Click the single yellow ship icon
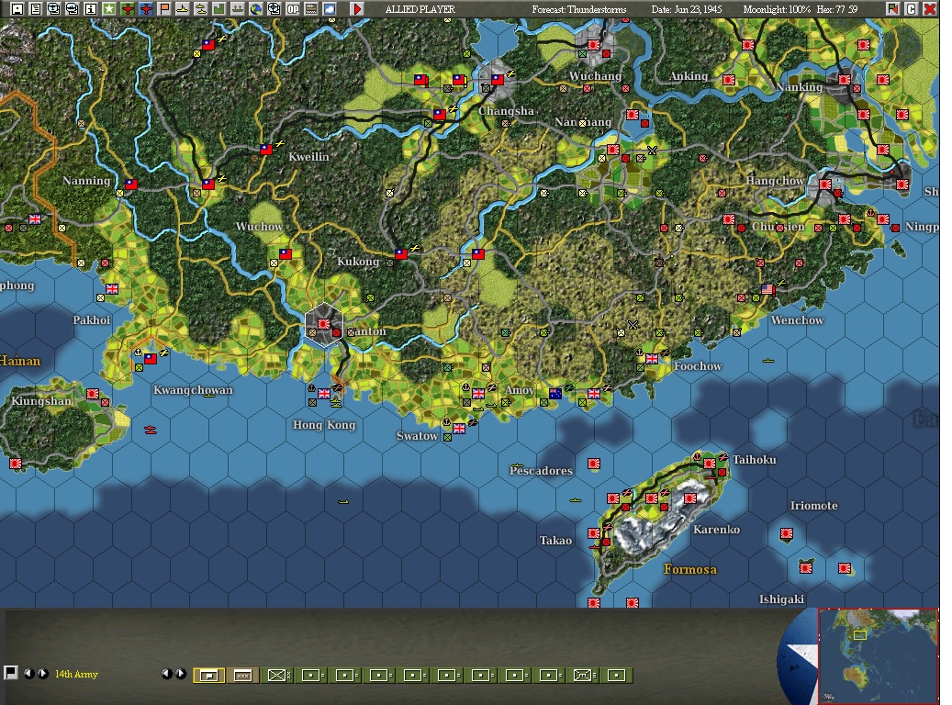Image resolution: width=952 pixels, height=705 pixels. pyautogui.click(x=182, y=8)
